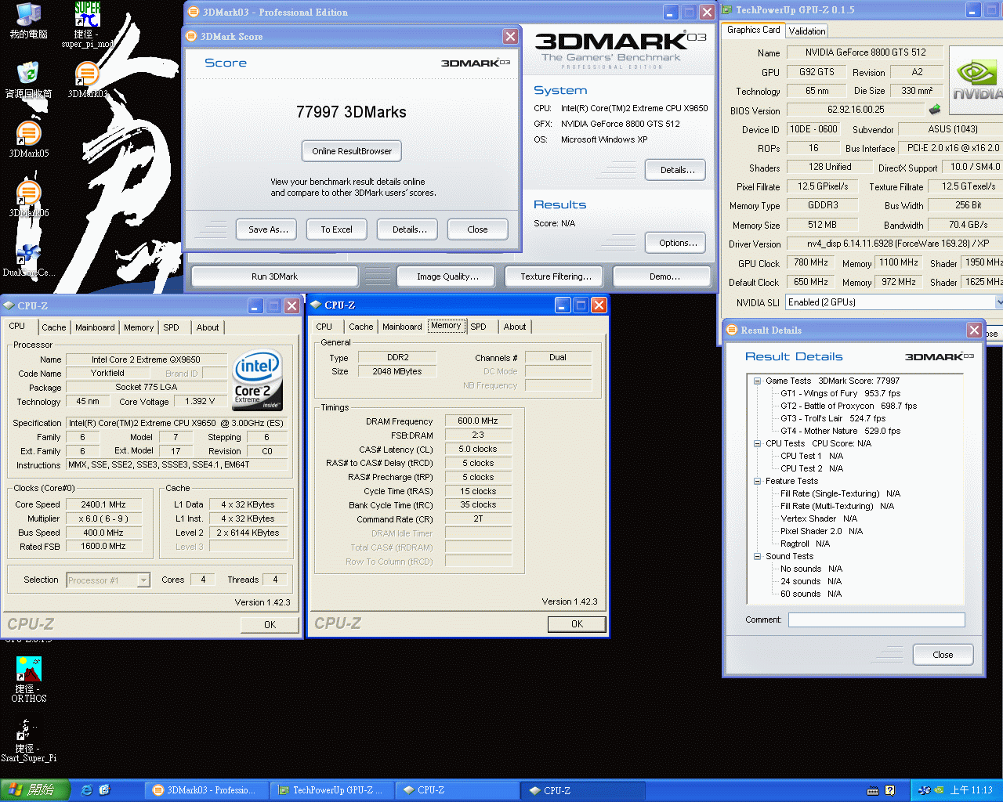This screenshot has height=802, width=1003.
Task: Click the Driver Version field in GPU-Z
Action: [x=893, y=244]
